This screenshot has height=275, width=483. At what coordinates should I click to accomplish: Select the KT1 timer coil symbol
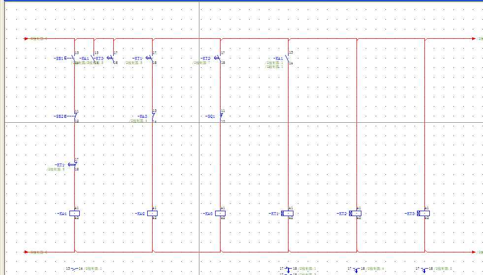(288, 214)
